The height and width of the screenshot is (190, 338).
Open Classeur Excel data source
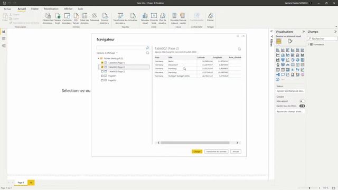coord(58,16)
